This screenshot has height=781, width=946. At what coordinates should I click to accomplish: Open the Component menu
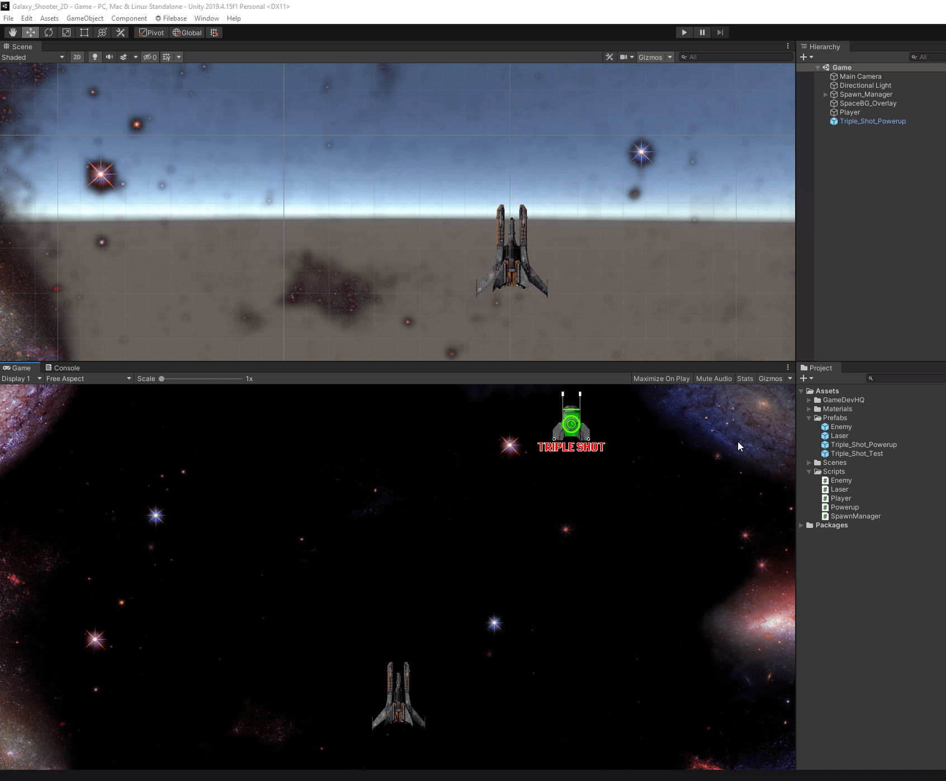coord(129,18)
